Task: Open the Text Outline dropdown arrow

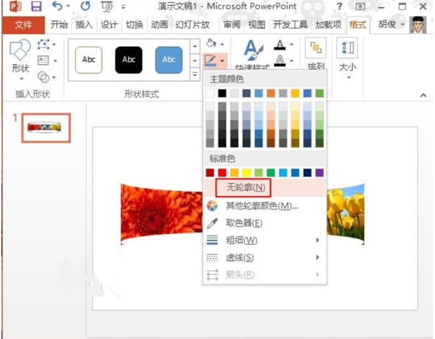Action: (292, 60)
